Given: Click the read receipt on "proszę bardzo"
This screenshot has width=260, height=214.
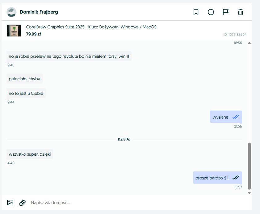Looking at the screenshot, I should coord(236,178).
